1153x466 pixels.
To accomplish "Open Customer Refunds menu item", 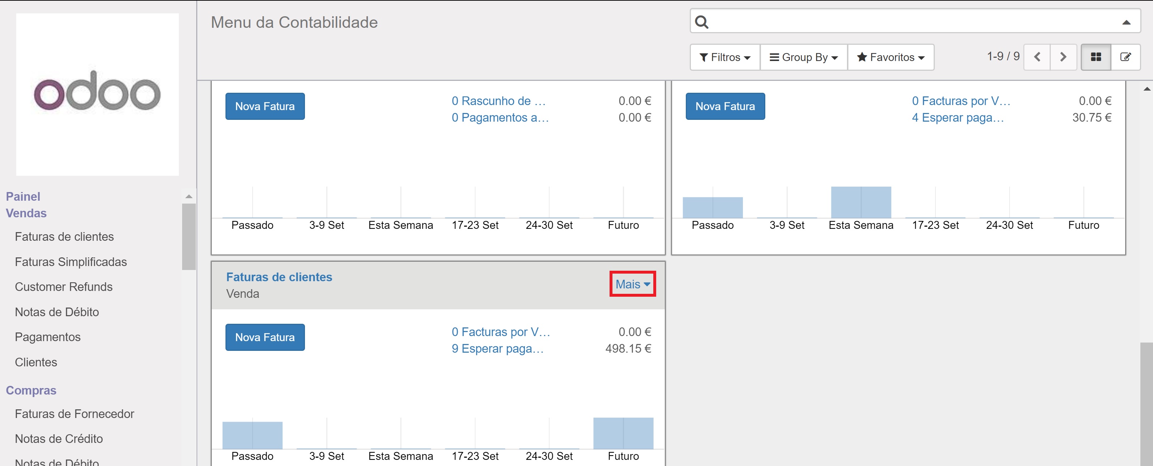I will point(64,287).
